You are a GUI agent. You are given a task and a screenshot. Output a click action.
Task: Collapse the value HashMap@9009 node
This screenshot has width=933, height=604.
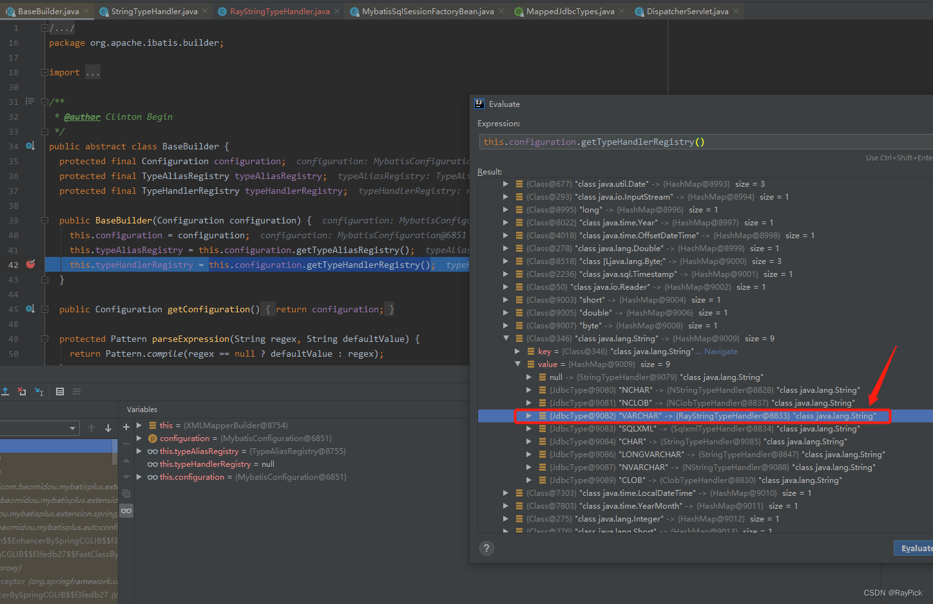click(517, 364)
